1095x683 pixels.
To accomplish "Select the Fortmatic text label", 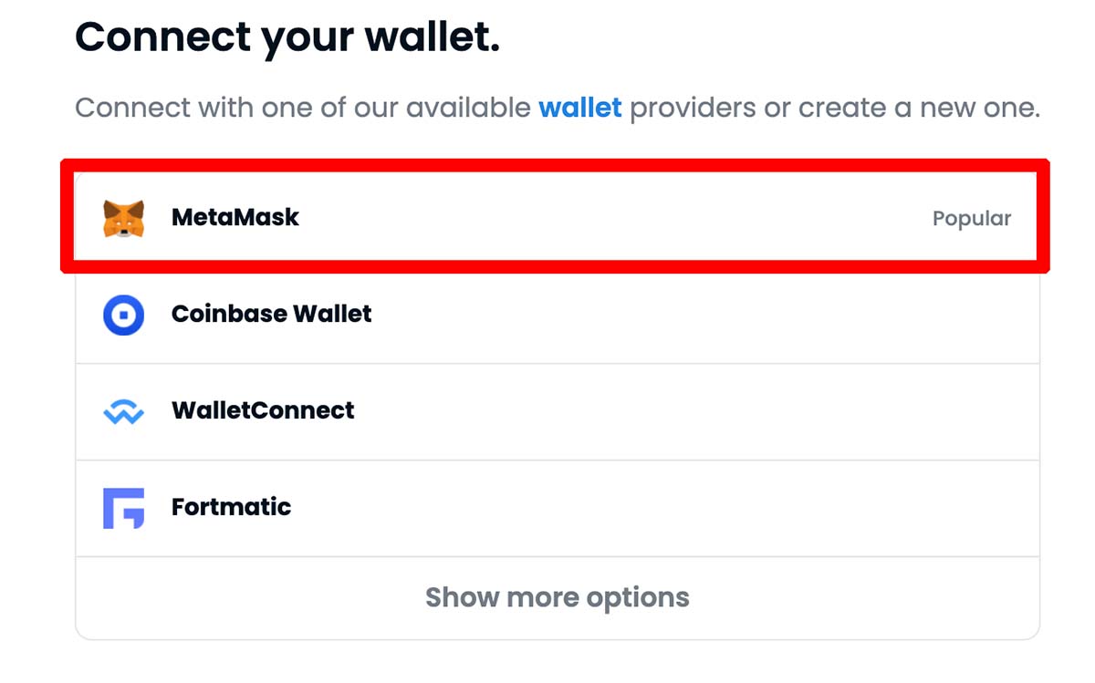I will [x=232, y=507].
